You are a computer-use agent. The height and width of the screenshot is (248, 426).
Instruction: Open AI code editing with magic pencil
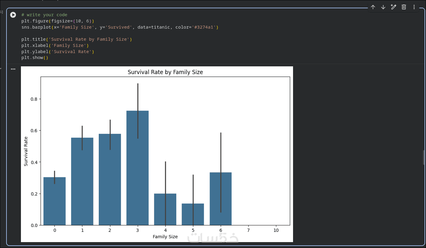[394, 7]
